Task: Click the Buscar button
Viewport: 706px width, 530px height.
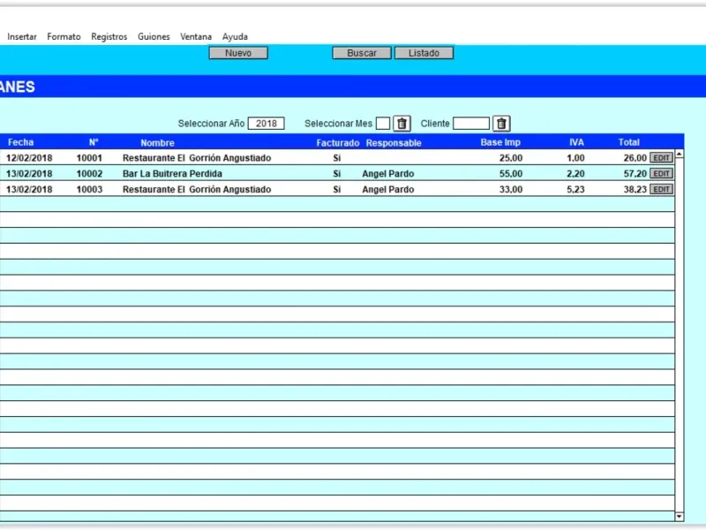Action: (x=362, y=53)
